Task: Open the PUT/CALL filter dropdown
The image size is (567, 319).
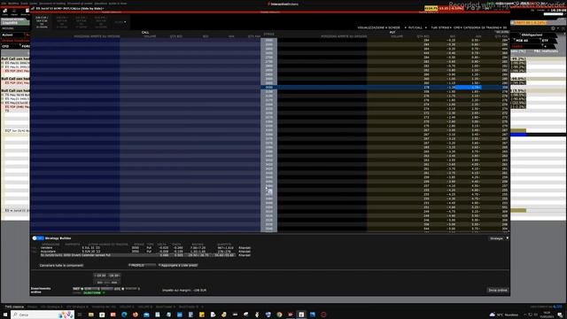Action: pyautogui.click(x=416, y=27)
